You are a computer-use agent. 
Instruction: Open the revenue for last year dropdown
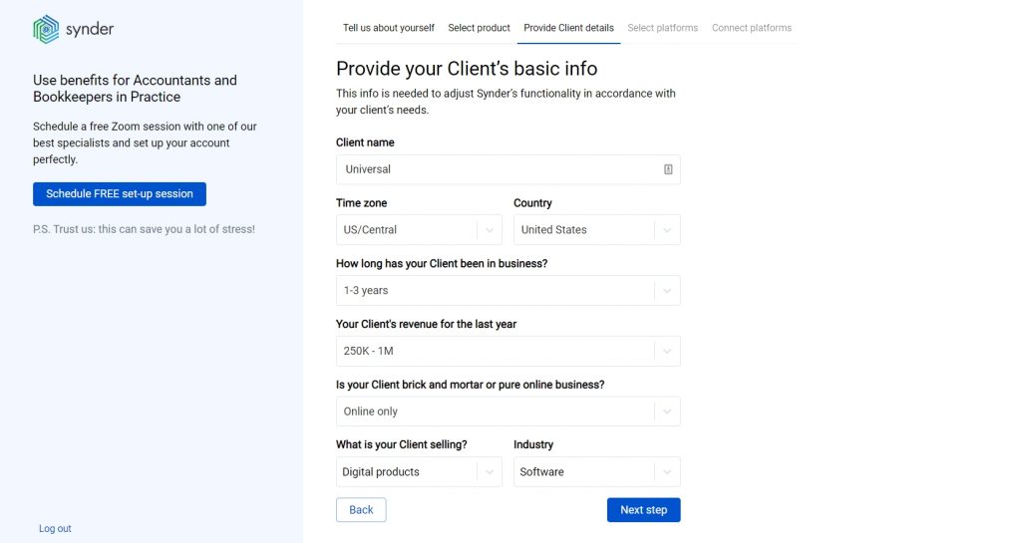pos(508,351)
